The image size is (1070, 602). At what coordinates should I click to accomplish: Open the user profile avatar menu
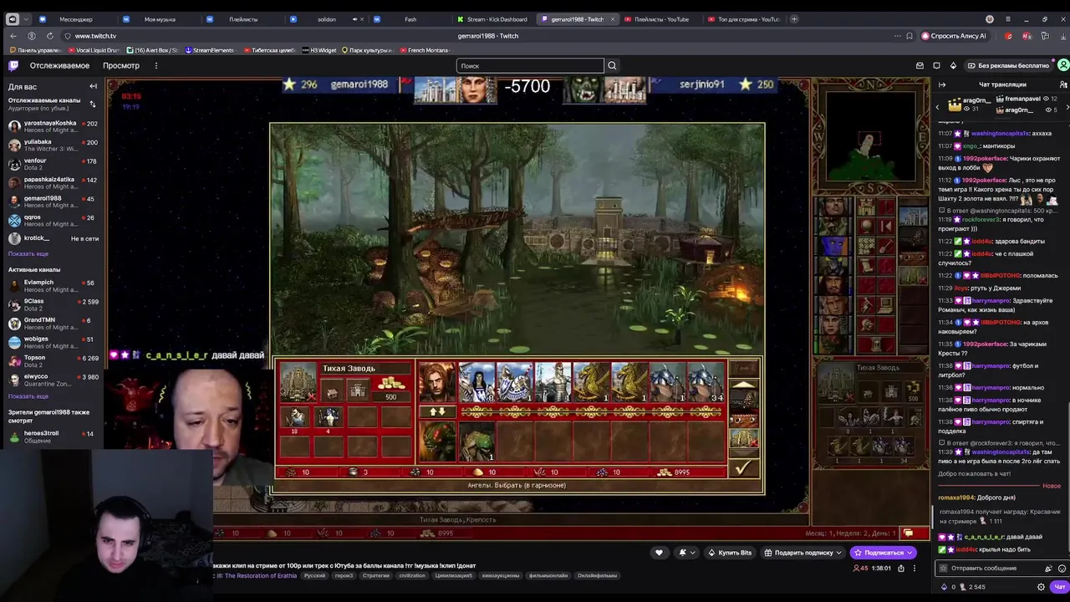click(1062, 65)
